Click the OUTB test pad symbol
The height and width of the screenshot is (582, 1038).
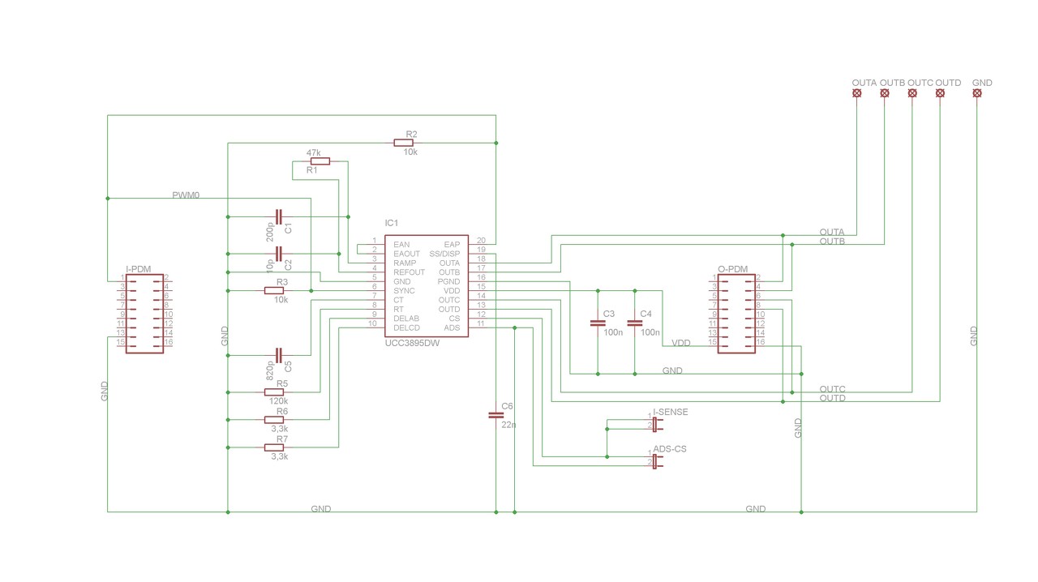pos(884,93)
